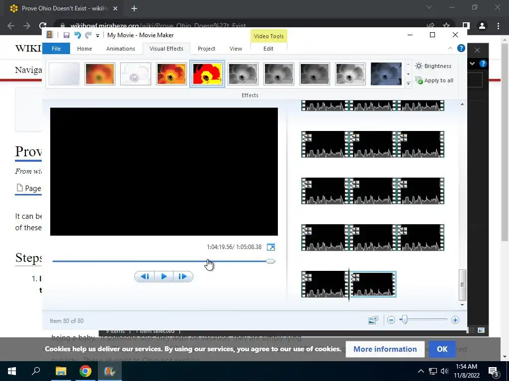Apply the third grayscale flower effect
This screenshot has width=509, height=381.
tap(315, 74)
